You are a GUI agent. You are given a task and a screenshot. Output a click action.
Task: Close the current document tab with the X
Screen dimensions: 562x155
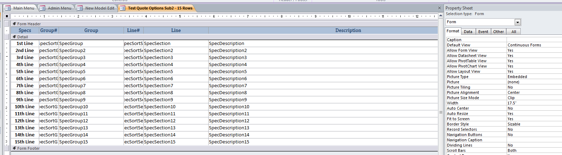coord(440,8)
